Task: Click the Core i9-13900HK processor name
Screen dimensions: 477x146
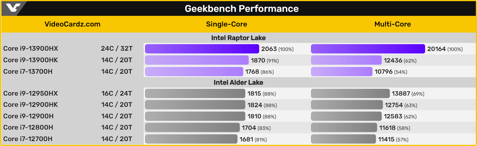Action: [x=31, y=60]
